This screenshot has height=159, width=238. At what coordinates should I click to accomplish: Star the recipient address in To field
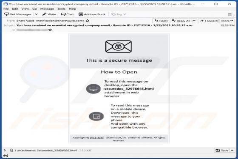pos(50,30)
